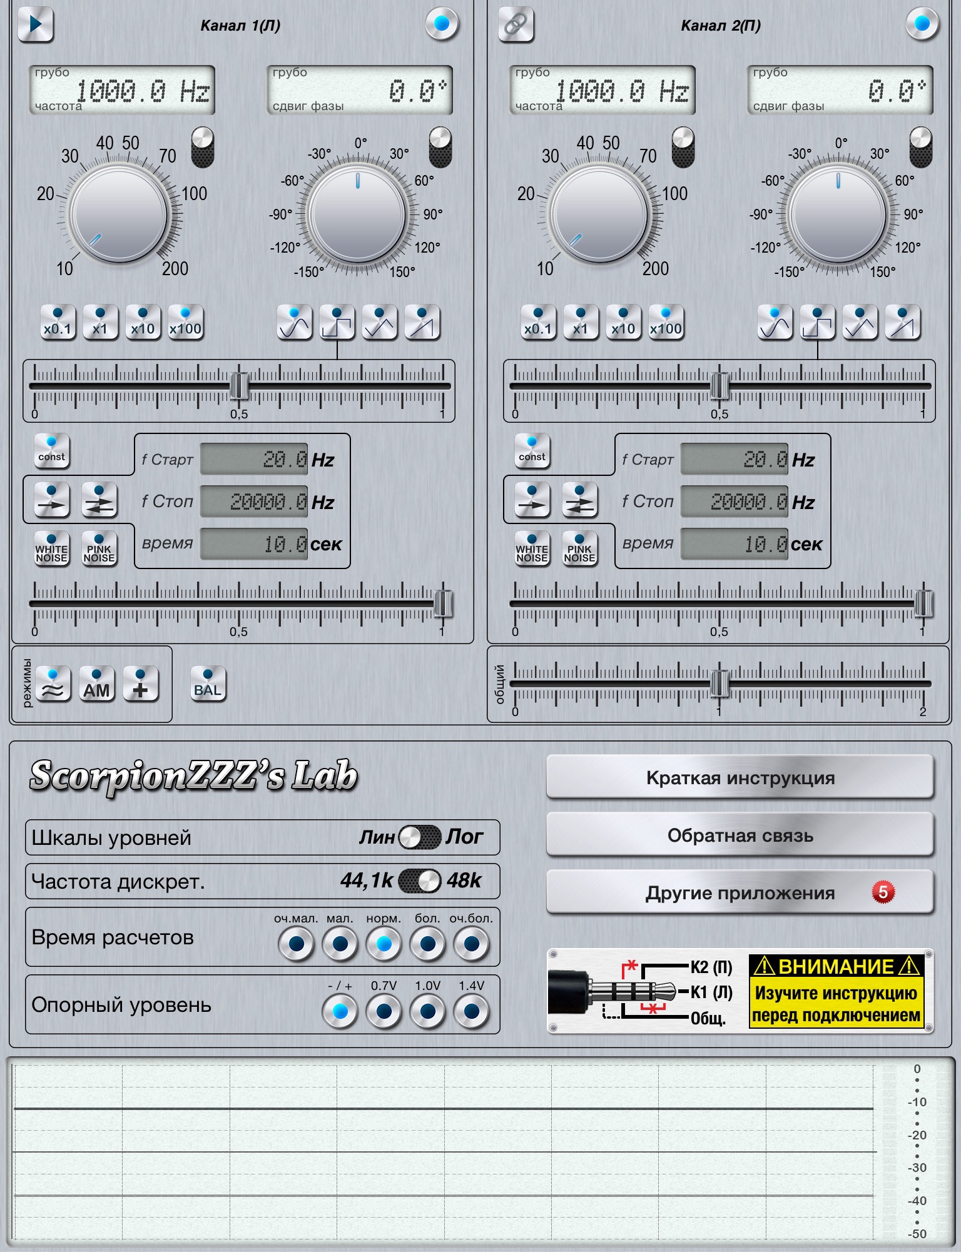Choose triangle waveform in Channel 1
Viewport: 961px width, 1252px height.
click(380, 323)
